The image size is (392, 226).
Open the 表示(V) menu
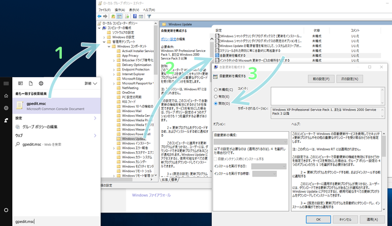coord(134,10)
